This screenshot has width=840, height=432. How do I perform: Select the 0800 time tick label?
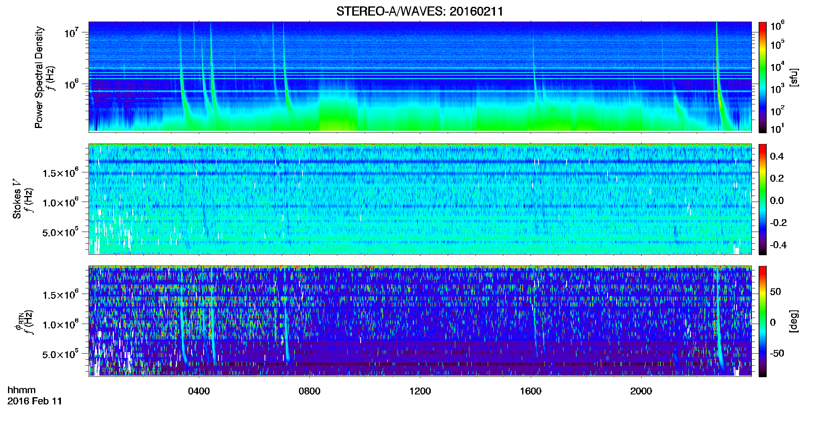[x=309, y=391]
